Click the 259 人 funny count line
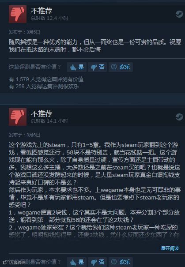This screenshot has height=267, width=185. (x=44, y=86)
